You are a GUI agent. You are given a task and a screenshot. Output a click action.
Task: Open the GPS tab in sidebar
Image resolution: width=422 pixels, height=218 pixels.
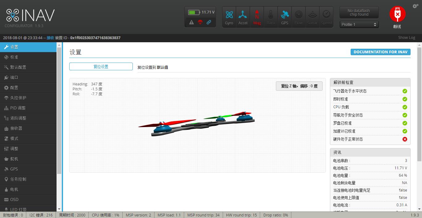(x=28, y=169)
